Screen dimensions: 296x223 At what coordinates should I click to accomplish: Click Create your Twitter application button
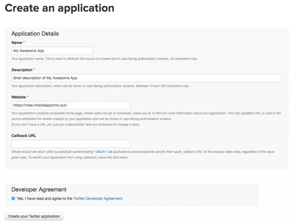coord(34,216)
